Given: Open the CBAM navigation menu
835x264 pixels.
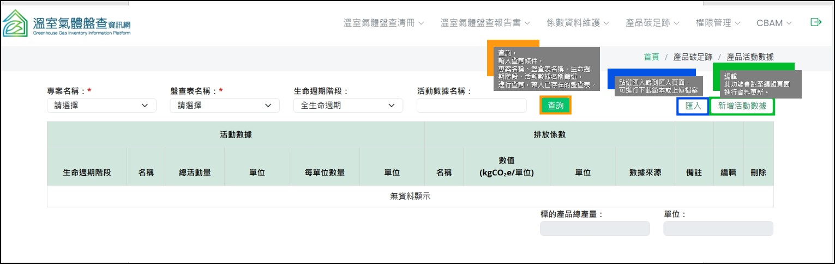Looking at the screenshot, I should coord(773,23).
